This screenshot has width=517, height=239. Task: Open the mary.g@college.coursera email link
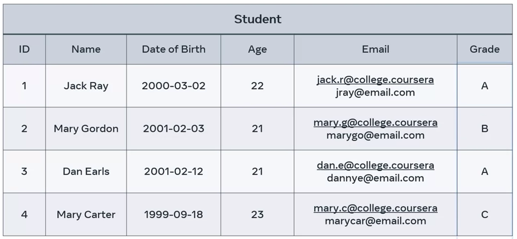[x=375, y=123]
